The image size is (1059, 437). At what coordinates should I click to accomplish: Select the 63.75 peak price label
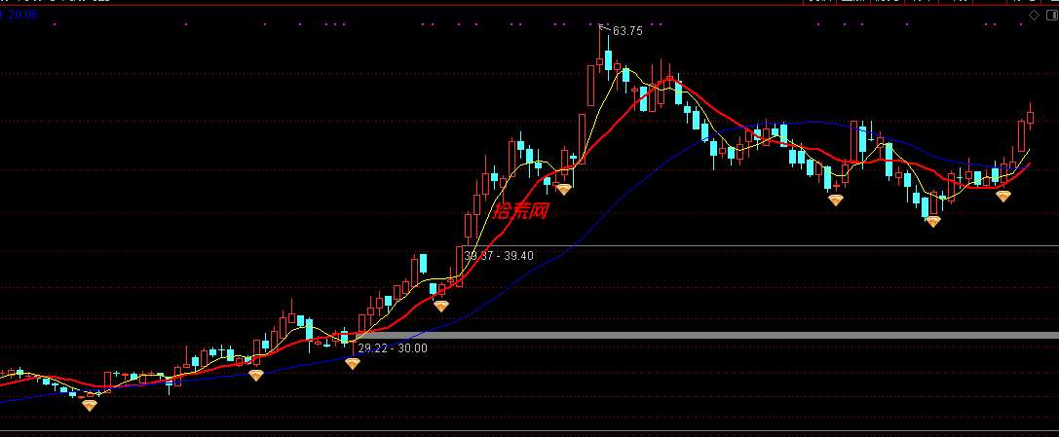tap(627, 31)
